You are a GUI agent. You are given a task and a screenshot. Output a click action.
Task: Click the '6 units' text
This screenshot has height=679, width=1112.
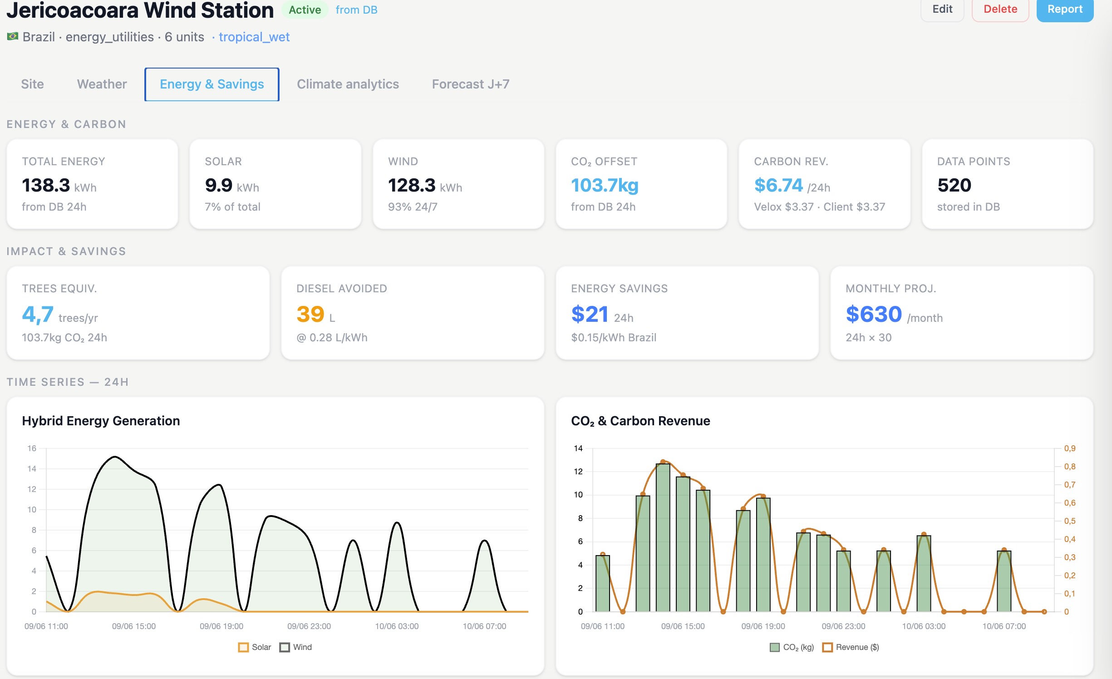tap(184, 37)
